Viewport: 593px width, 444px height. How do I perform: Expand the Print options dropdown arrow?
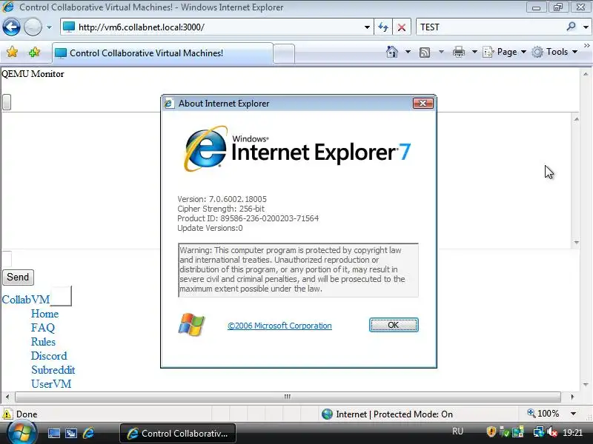point(474,52)
